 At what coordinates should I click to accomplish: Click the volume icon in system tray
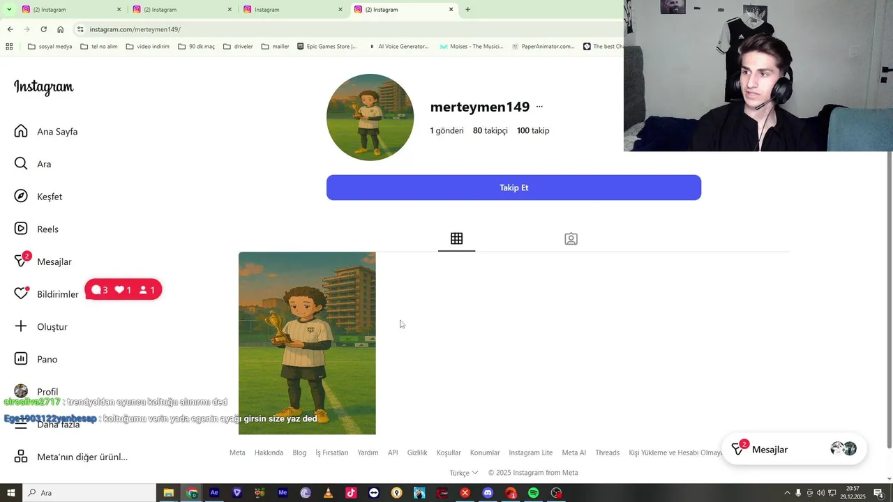pyautogui.click(x=820, y=493)
